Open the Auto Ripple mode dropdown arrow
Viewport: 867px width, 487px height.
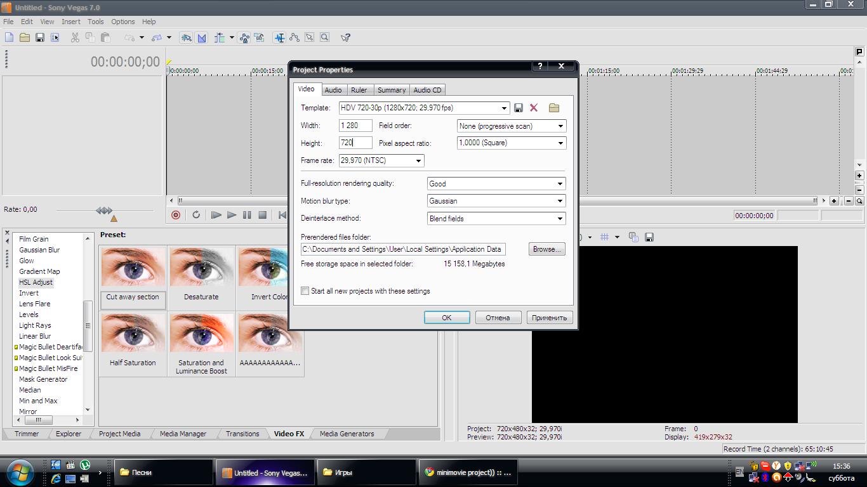[232, 37]
